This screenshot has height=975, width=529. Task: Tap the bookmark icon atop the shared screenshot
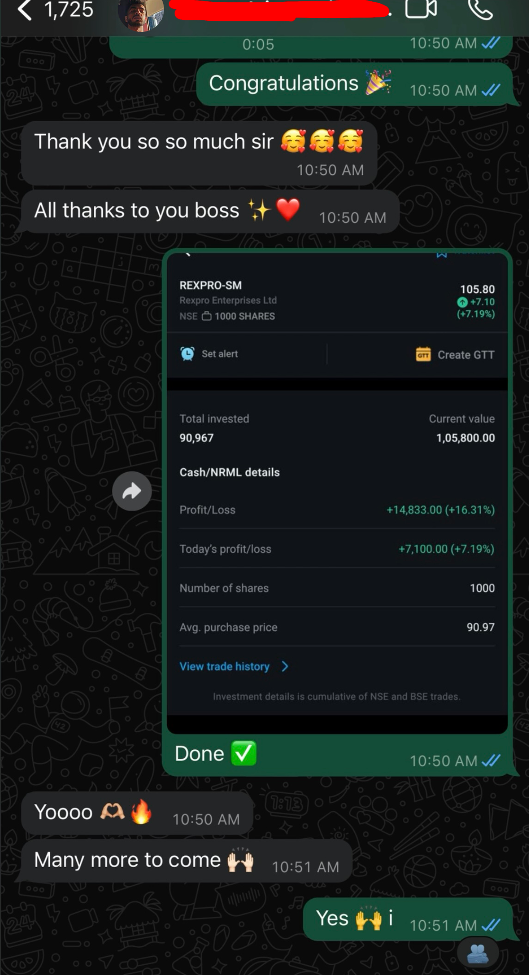point(442,254)
